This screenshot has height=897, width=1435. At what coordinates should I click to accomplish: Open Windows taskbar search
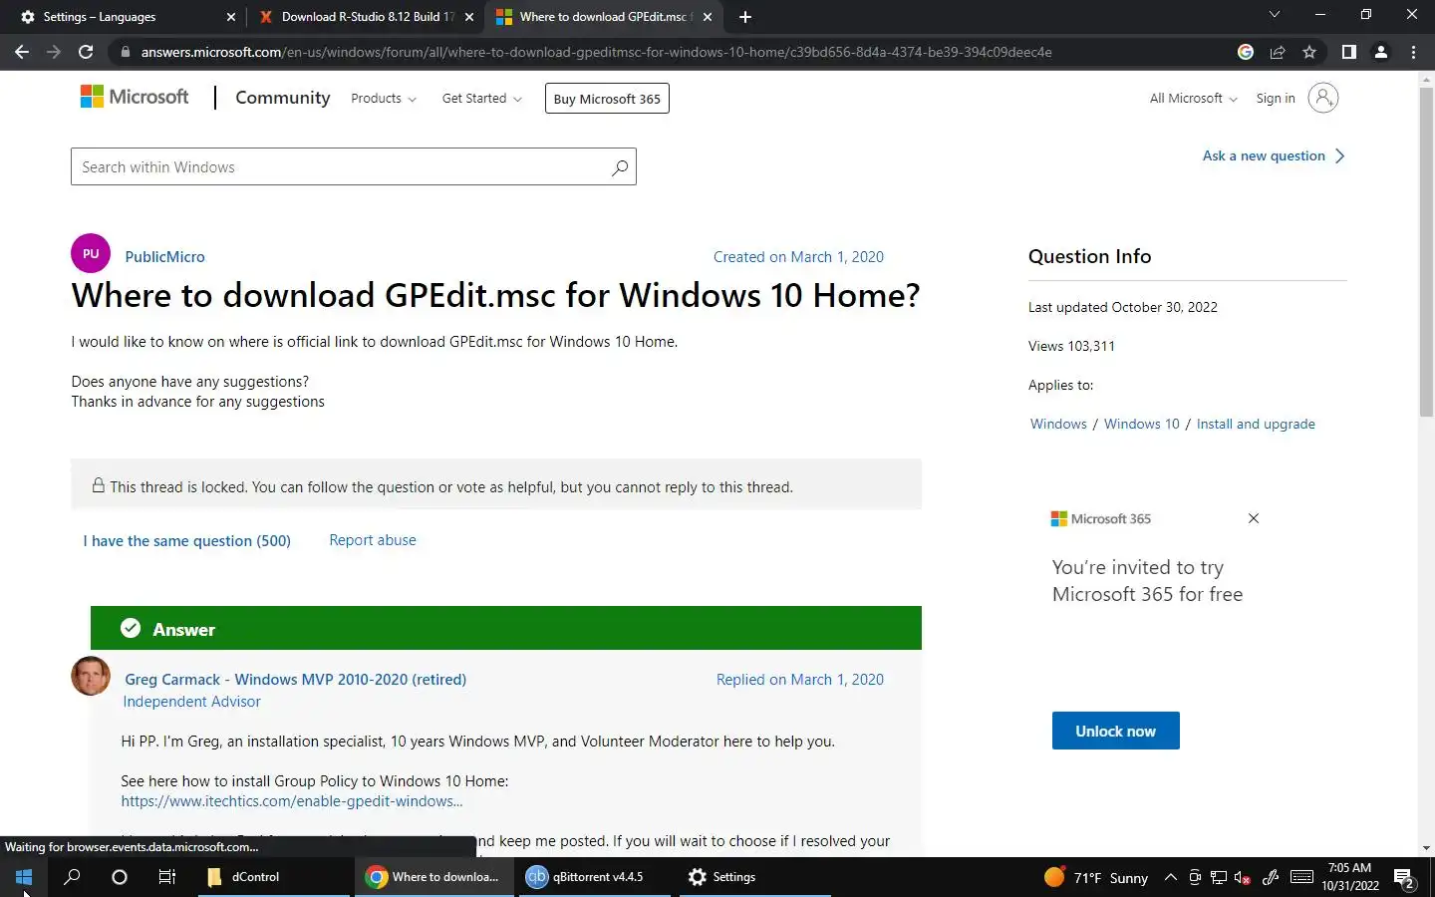72,877
